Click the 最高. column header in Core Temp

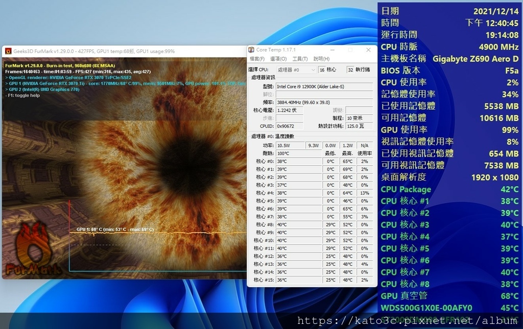point(347,154)
